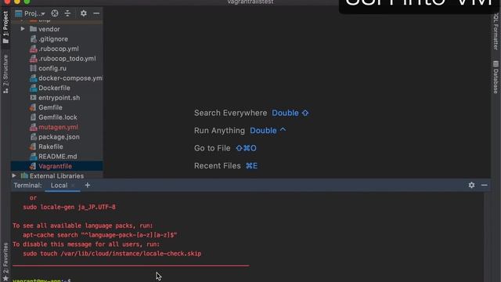Click the locate/scroll-from-source target icon

point(55,13)
